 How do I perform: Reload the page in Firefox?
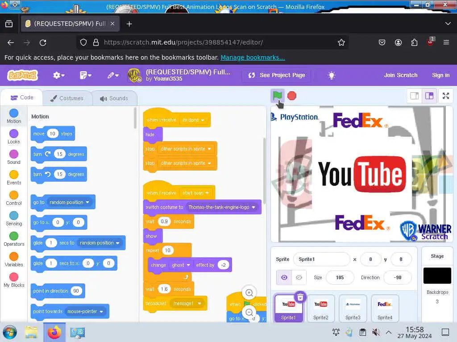pos(43,42)
